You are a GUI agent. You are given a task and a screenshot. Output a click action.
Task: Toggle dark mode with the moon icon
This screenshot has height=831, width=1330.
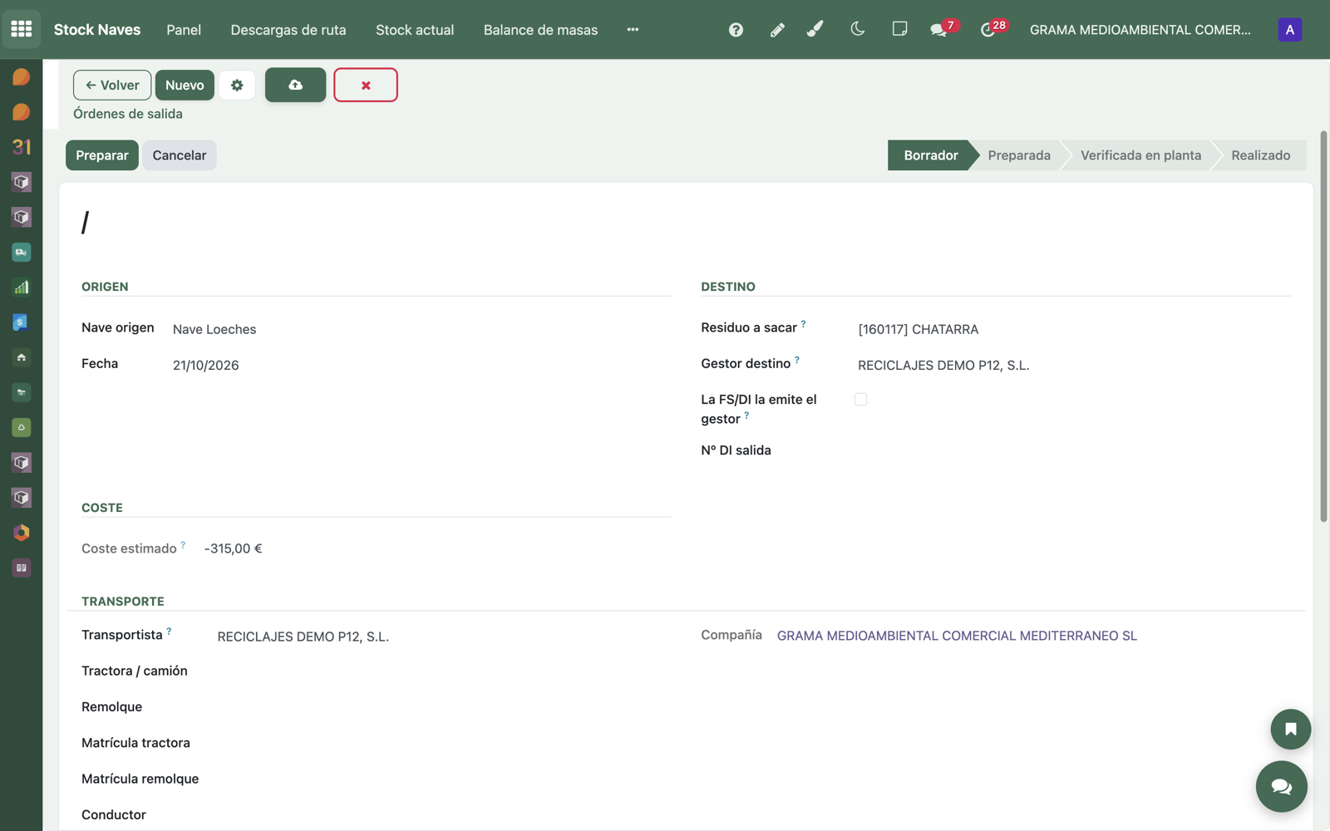[858, 29]
